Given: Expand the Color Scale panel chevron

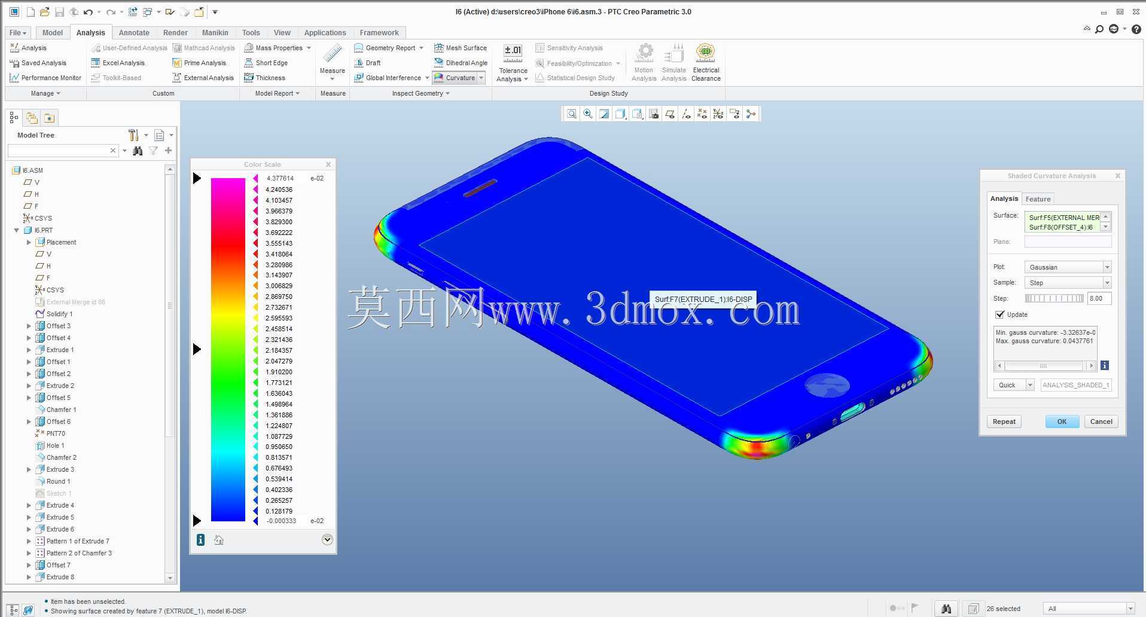Looking at the screenshot, I should pos(327,540).
